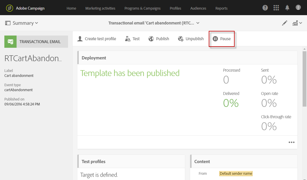Click the highlighted Default sender name field
The height and width of the screenshot is (180, 307).
pyautogui.click(x=236, y=174)
